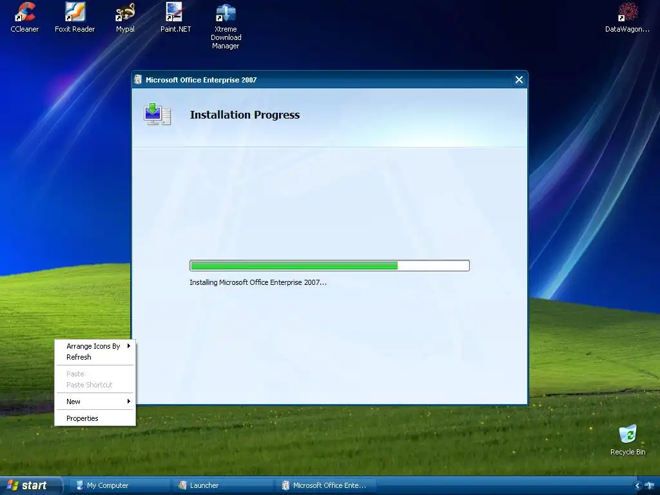Image resolution: width=660 pixels, height=495 pixels.
Task: Click the Installation Progress heading
Action: coord(245,115)
